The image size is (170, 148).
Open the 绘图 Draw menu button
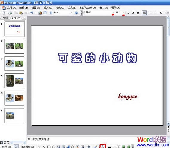[7, 147]
